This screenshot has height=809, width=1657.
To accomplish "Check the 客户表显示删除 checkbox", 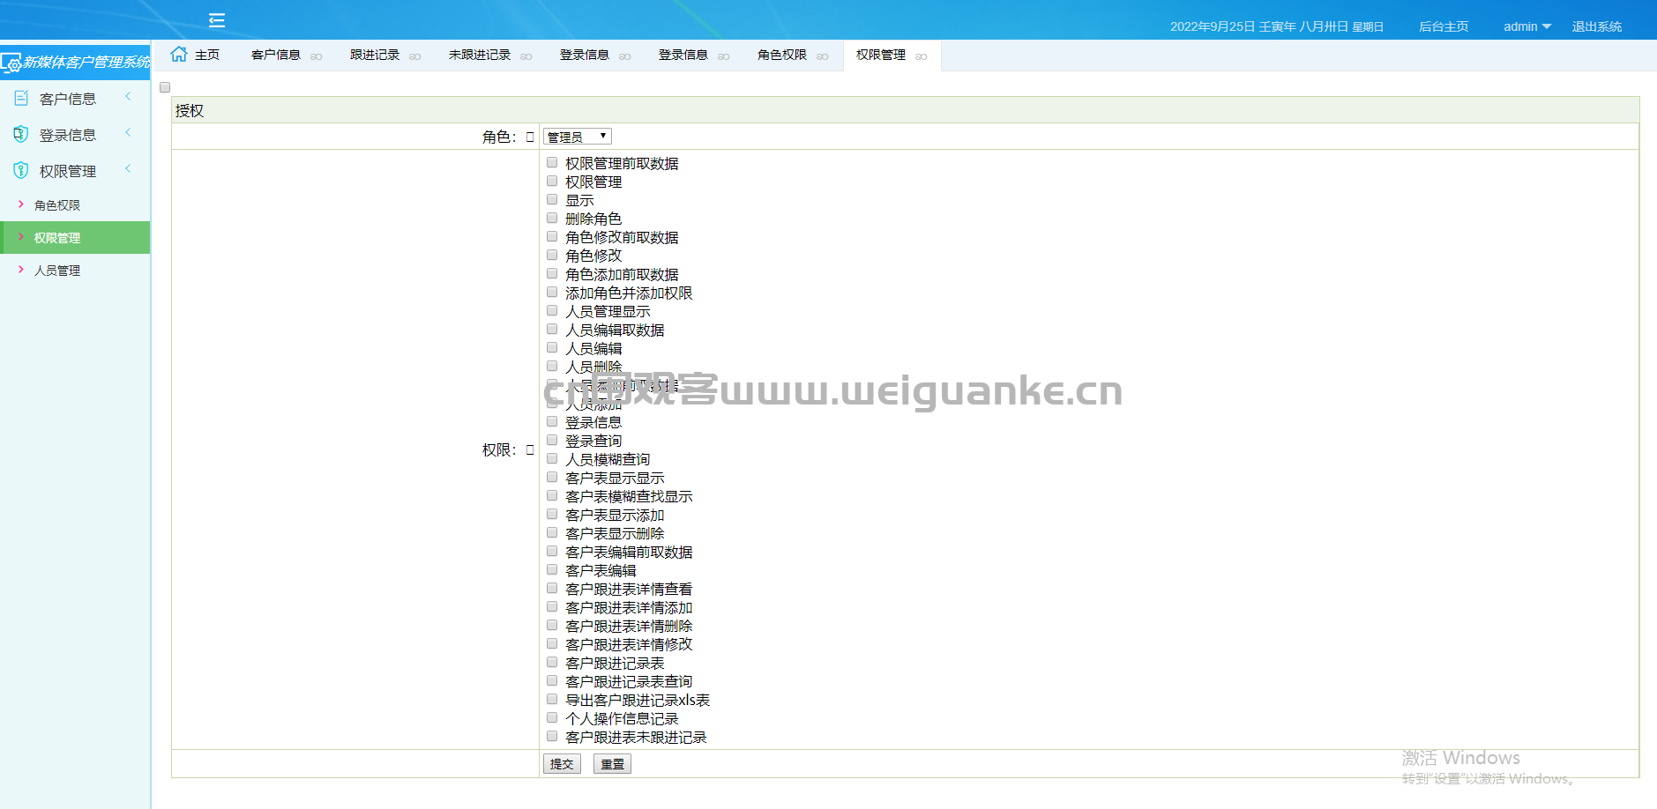I will coord(552,532).
